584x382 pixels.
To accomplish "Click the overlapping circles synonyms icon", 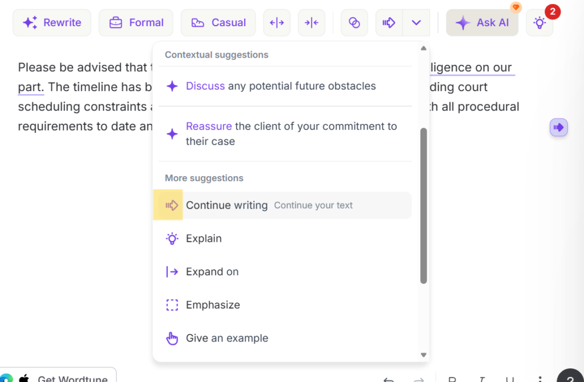I will (x=354, y=23).
